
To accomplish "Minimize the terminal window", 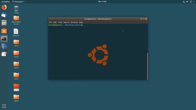I will (141, 19).
